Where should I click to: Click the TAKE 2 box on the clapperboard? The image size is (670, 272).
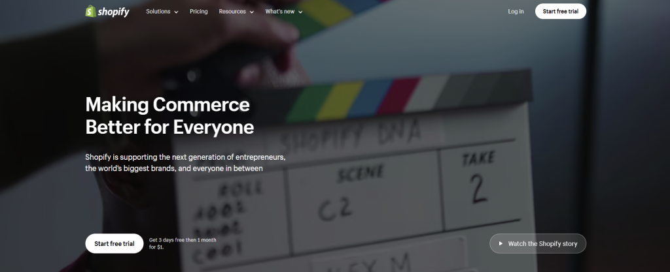[x=478, y=181]
